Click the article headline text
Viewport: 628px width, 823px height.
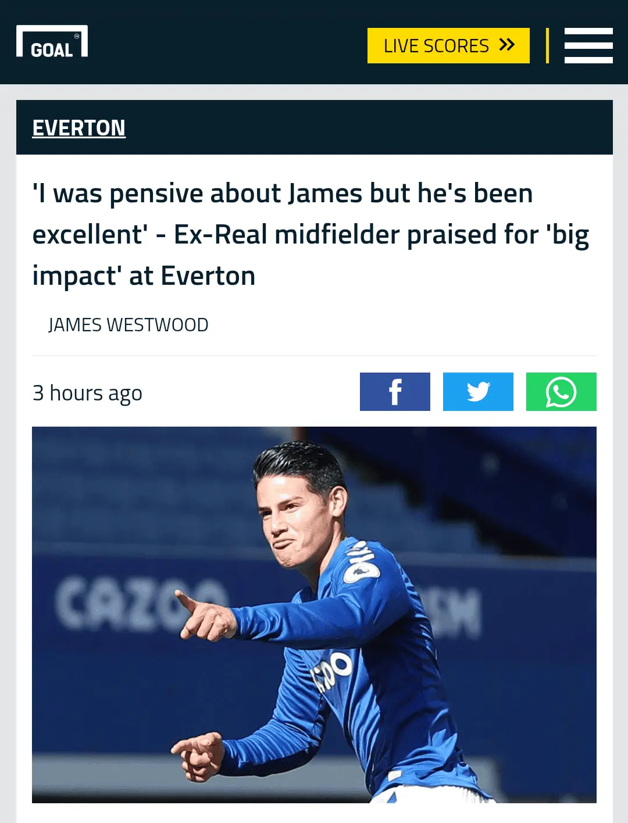(283, 194)
